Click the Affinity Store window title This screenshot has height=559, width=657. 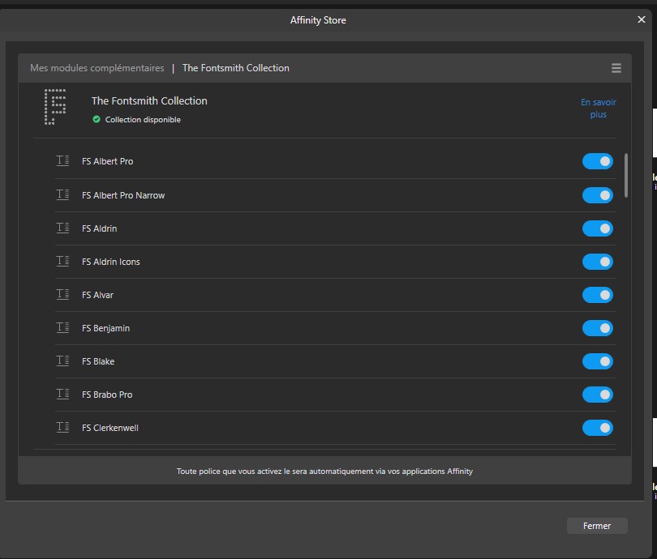318,20
